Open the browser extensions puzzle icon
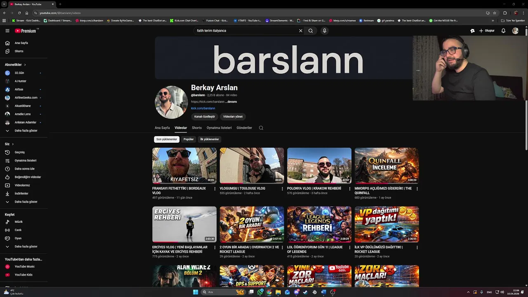Viewport: 528px width, 297px height. 505,13
